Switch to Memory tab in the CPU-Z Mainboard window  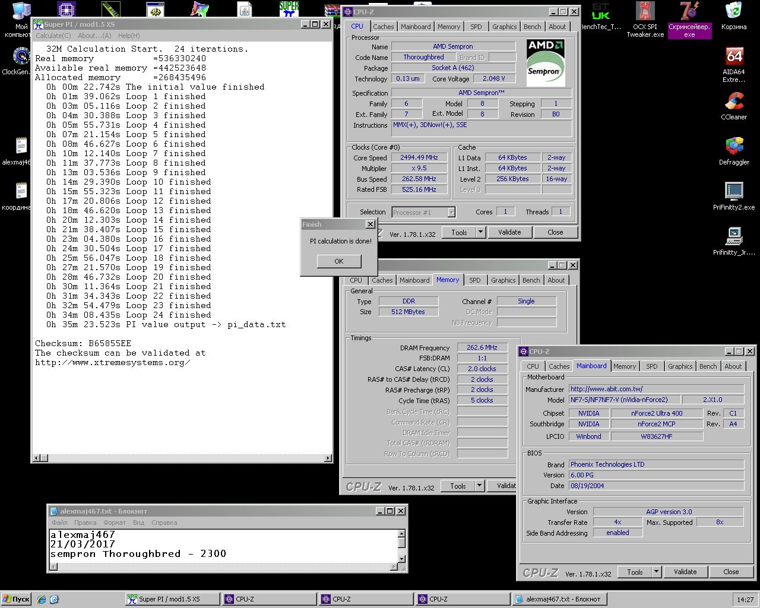[x=625, y=366]
